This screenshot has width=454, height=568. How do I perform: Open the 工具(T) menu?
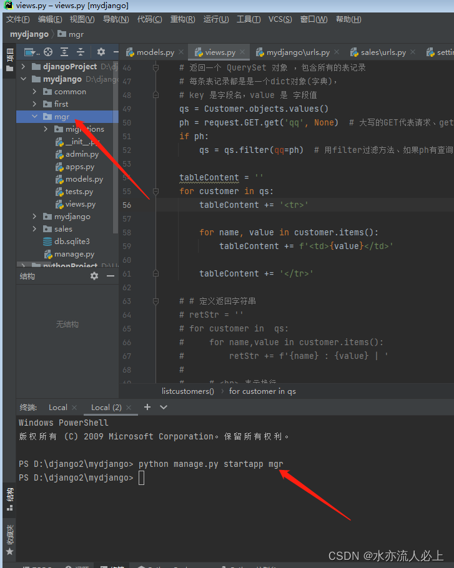249,19
